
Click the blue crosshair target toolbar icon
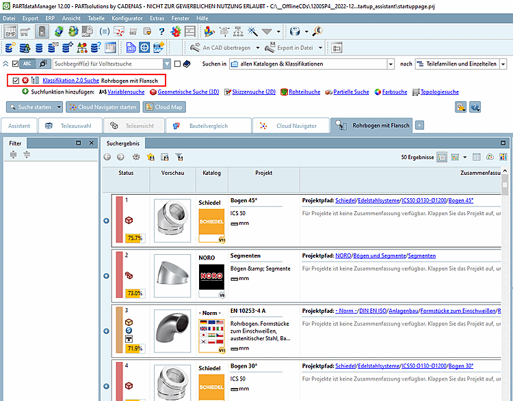144,48
